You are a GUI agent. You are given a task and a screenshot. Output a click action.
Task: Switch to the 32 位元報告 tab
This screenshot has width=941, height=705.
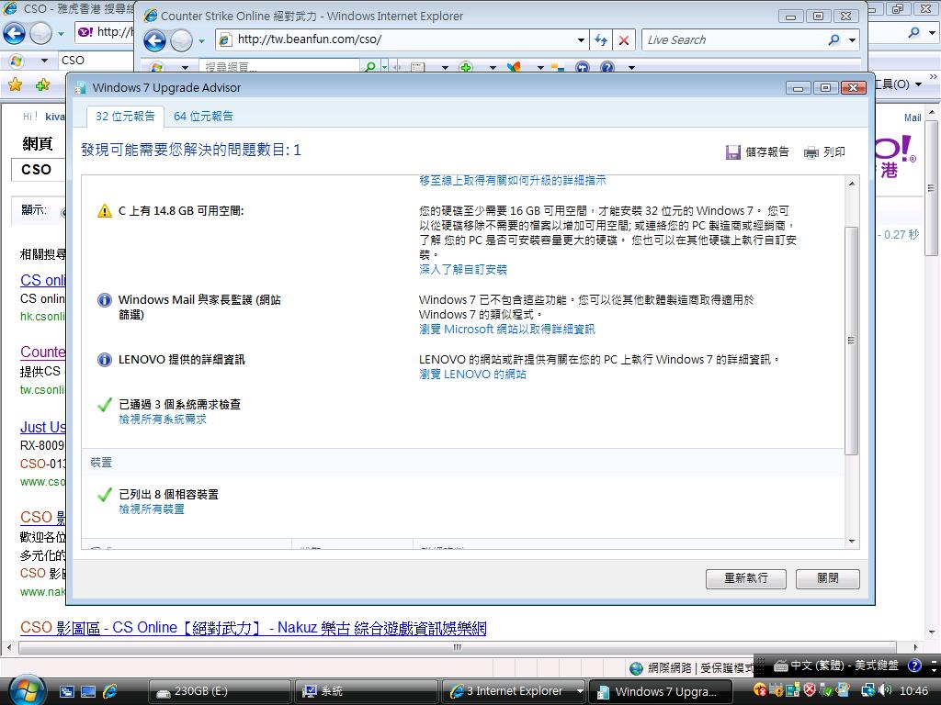(125, 117)
